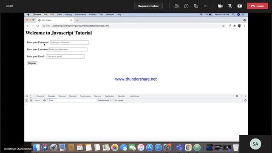Open the Control Center icon in menu bar
This screenshot has width=272, height=153.
(x=243, y=14)
